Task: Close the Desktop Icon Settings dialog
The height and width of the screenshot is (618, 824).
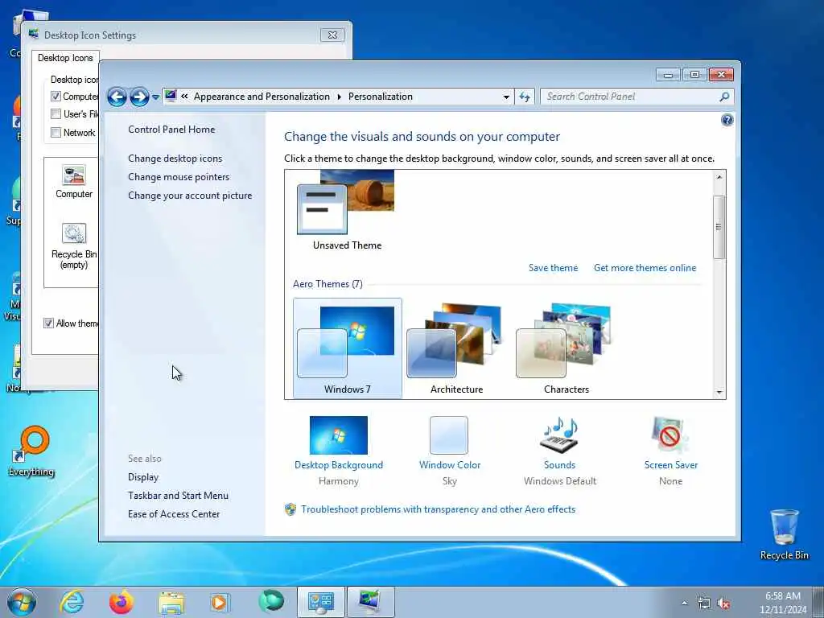Action: [332, 35]
